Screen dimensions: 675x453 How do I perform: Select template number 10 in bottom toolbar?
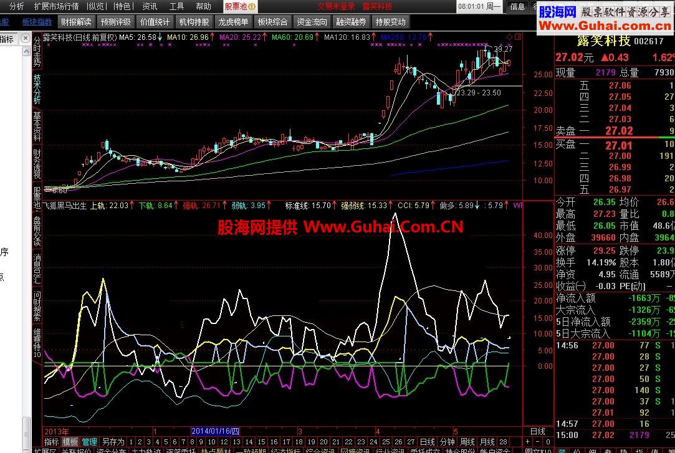pos(211,442)
